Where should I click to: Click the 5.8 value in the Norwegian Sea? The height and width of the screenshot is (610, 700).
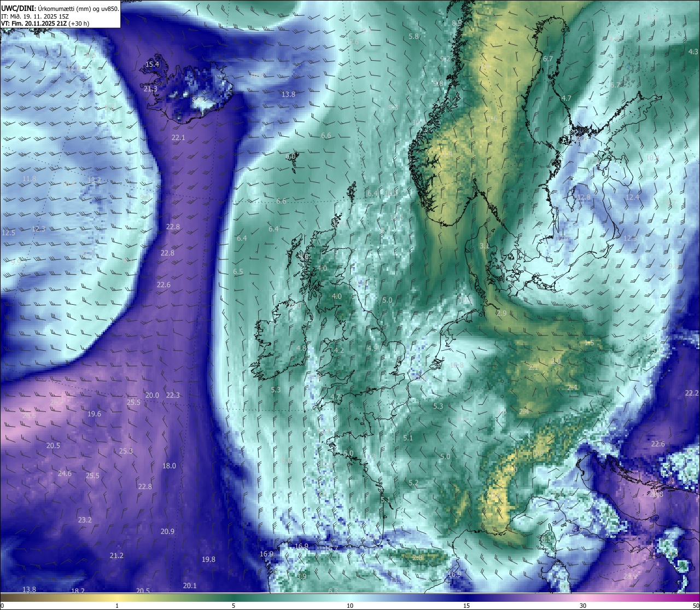tap(414, 37)
